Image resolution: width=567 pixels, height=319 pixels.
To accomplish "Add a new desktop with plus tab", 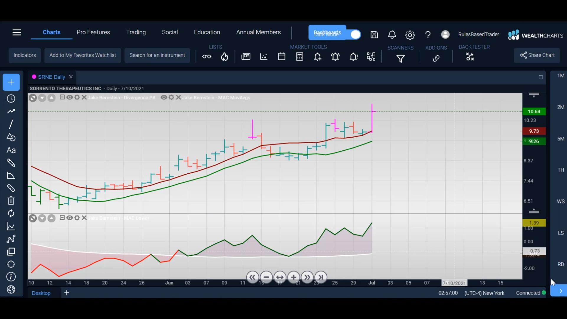I will (67, 293).
